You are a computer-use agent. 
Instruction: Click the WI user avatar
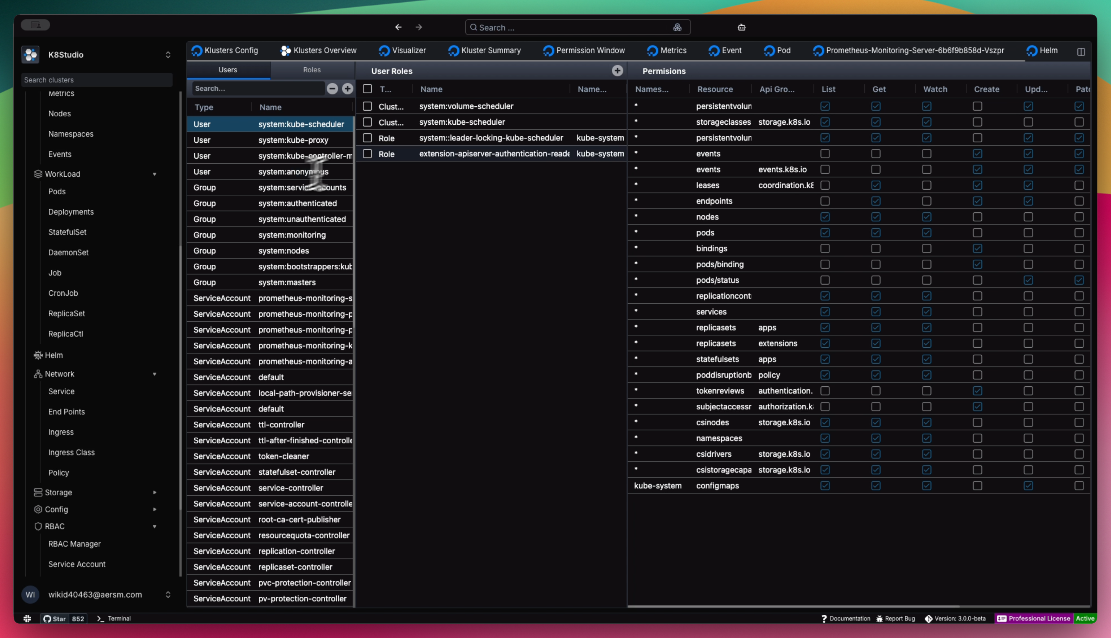tap(30, 595)
